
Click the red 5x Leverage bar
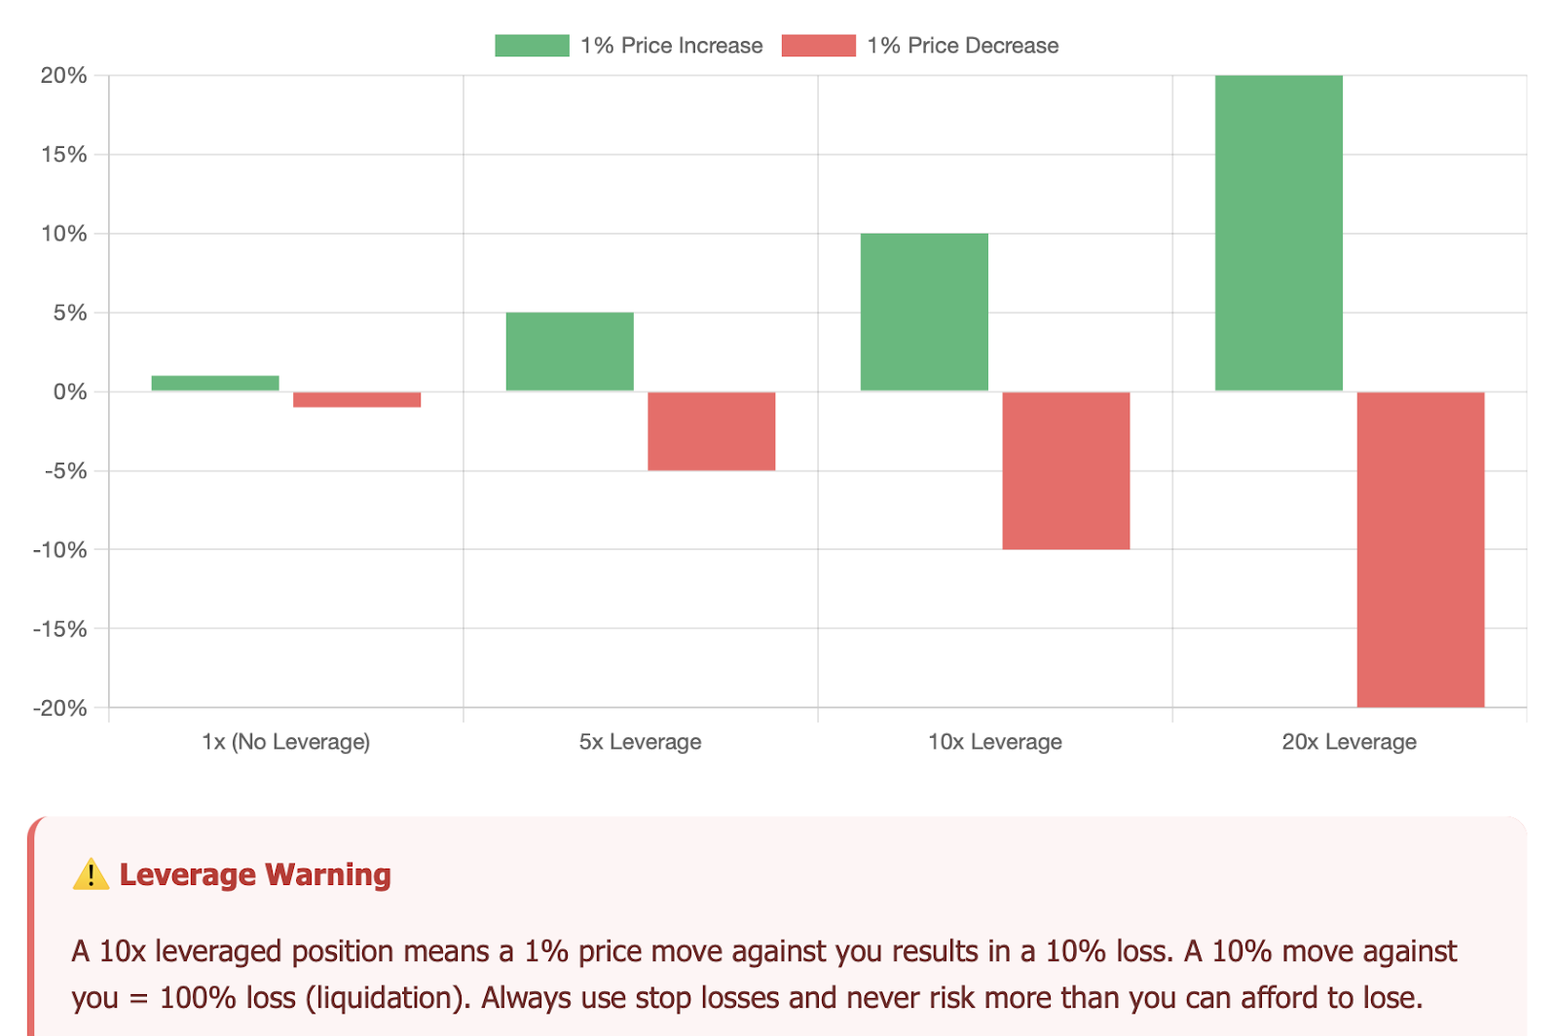(x=711, y=431)
